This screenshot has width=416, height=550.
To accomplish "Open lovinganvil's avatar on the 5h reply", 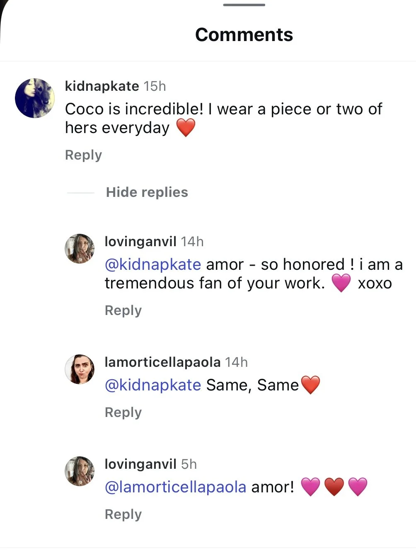I will click(x=80, y=471).
